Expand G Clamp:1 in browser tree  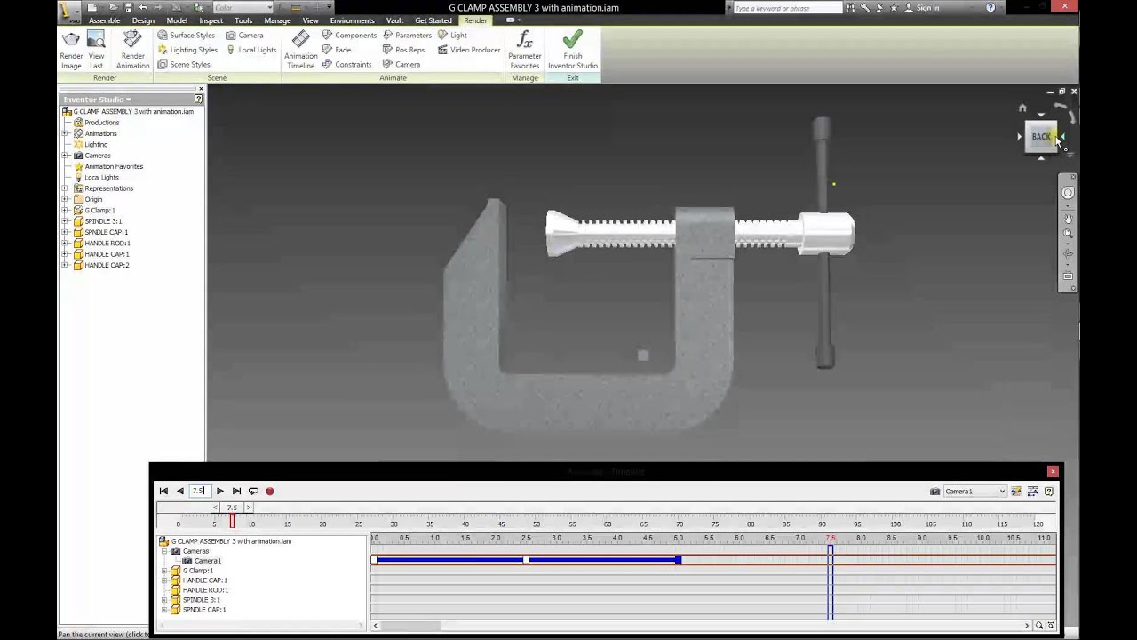click(x=66, y=211)
